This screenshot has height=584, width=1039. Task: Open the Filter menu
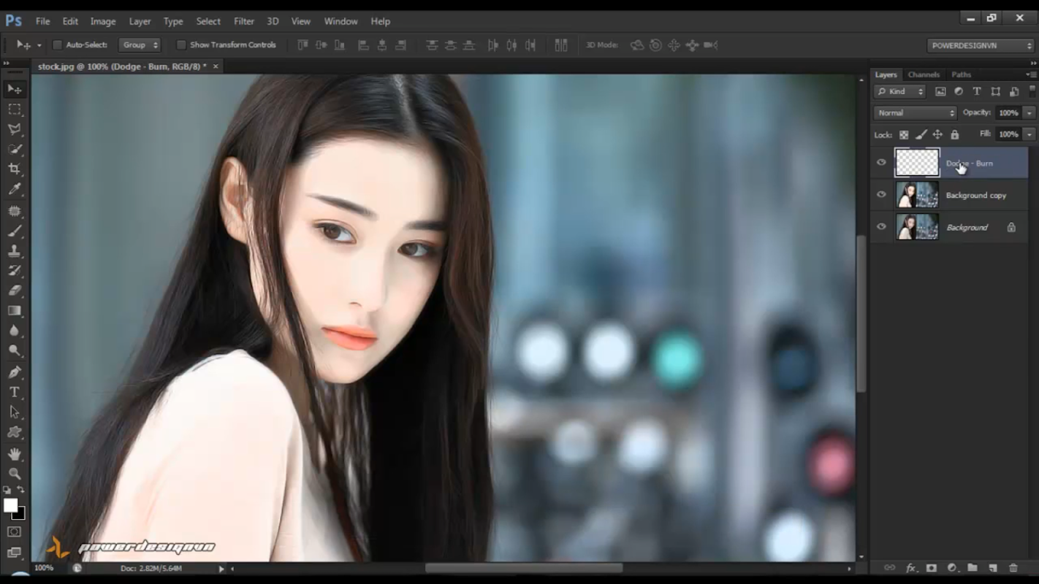(243, 21)
